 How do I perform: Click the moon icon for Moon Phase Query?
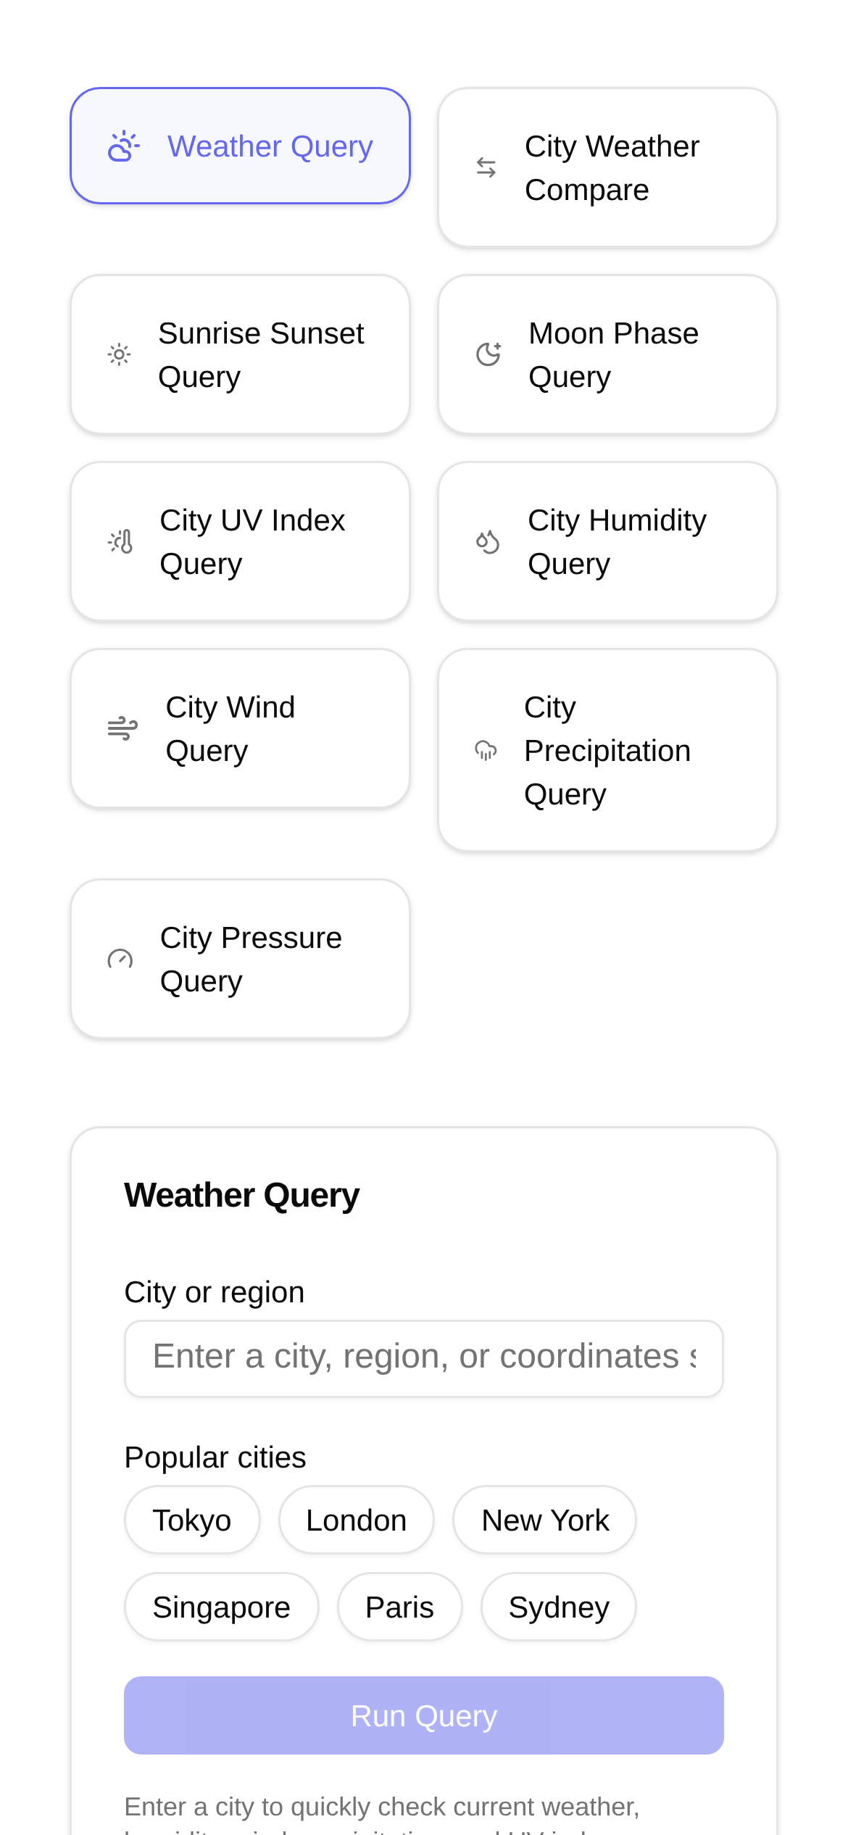[x=489, y=355]
